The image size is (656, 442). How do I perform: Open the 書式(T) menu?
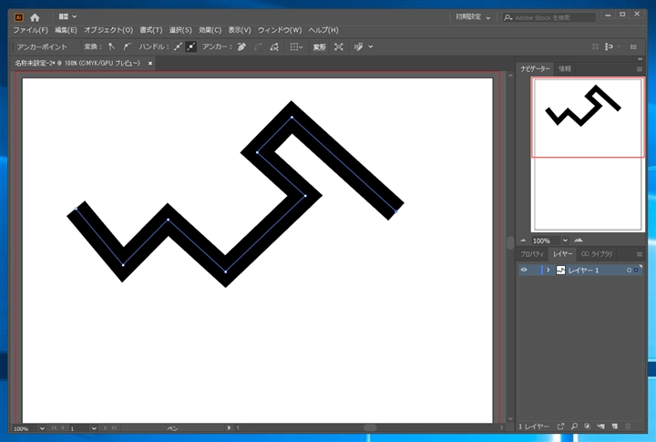151,30
